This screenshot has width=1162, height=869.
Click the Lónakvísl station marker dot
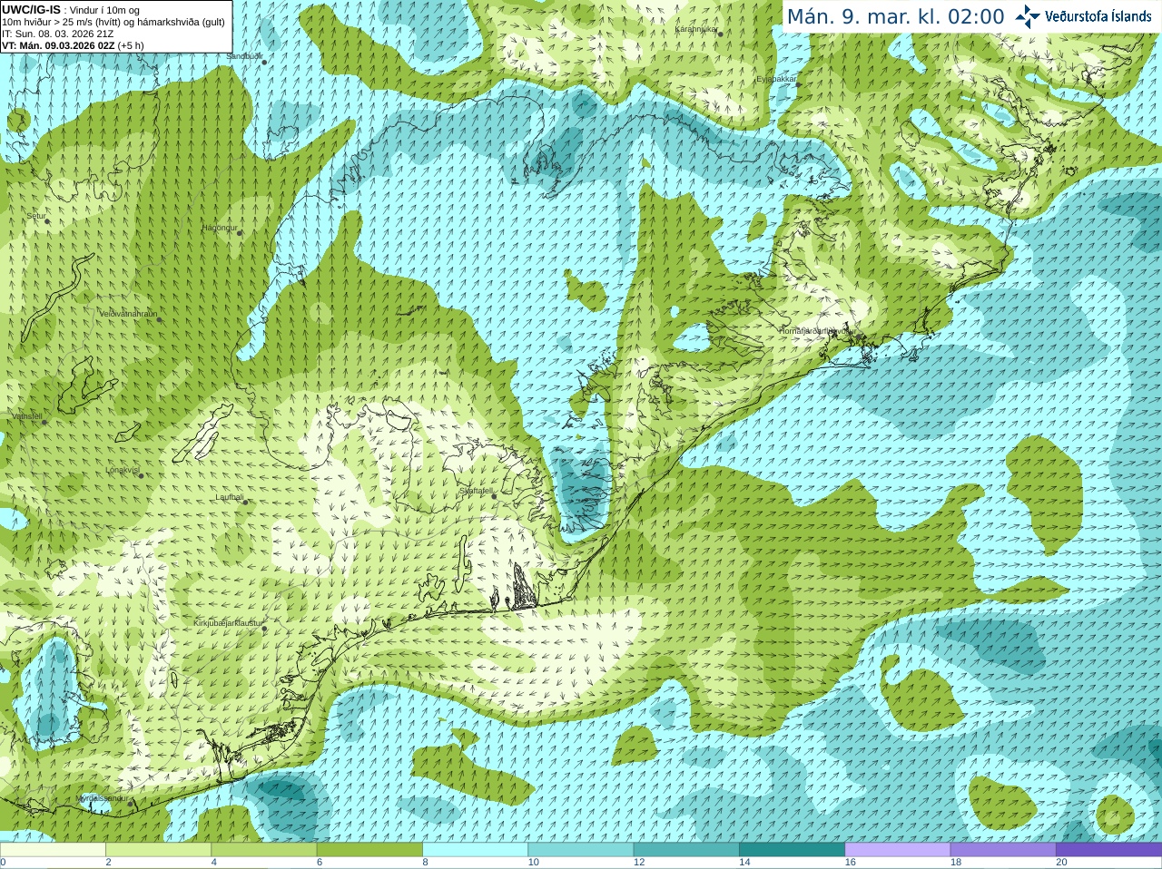(x=141, y=475)
